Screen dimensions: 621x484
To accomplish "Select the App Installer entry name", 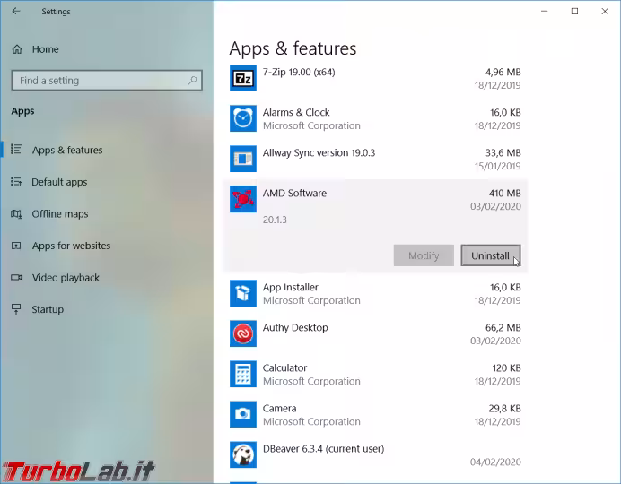I will [290, 287].
